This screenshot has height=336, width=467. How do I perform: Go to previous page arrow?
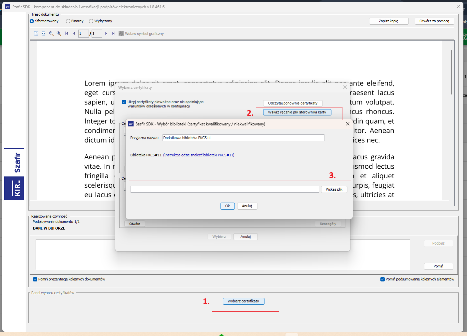74,34
